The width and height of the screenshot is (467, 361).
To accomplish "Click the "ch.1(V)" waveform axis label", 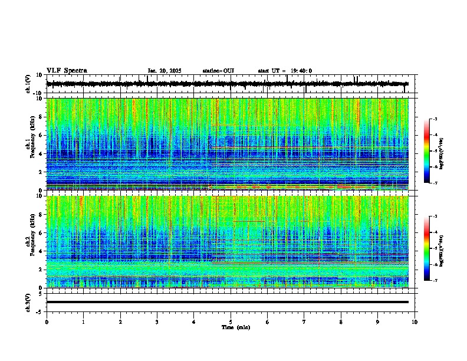I will [28, 84].
